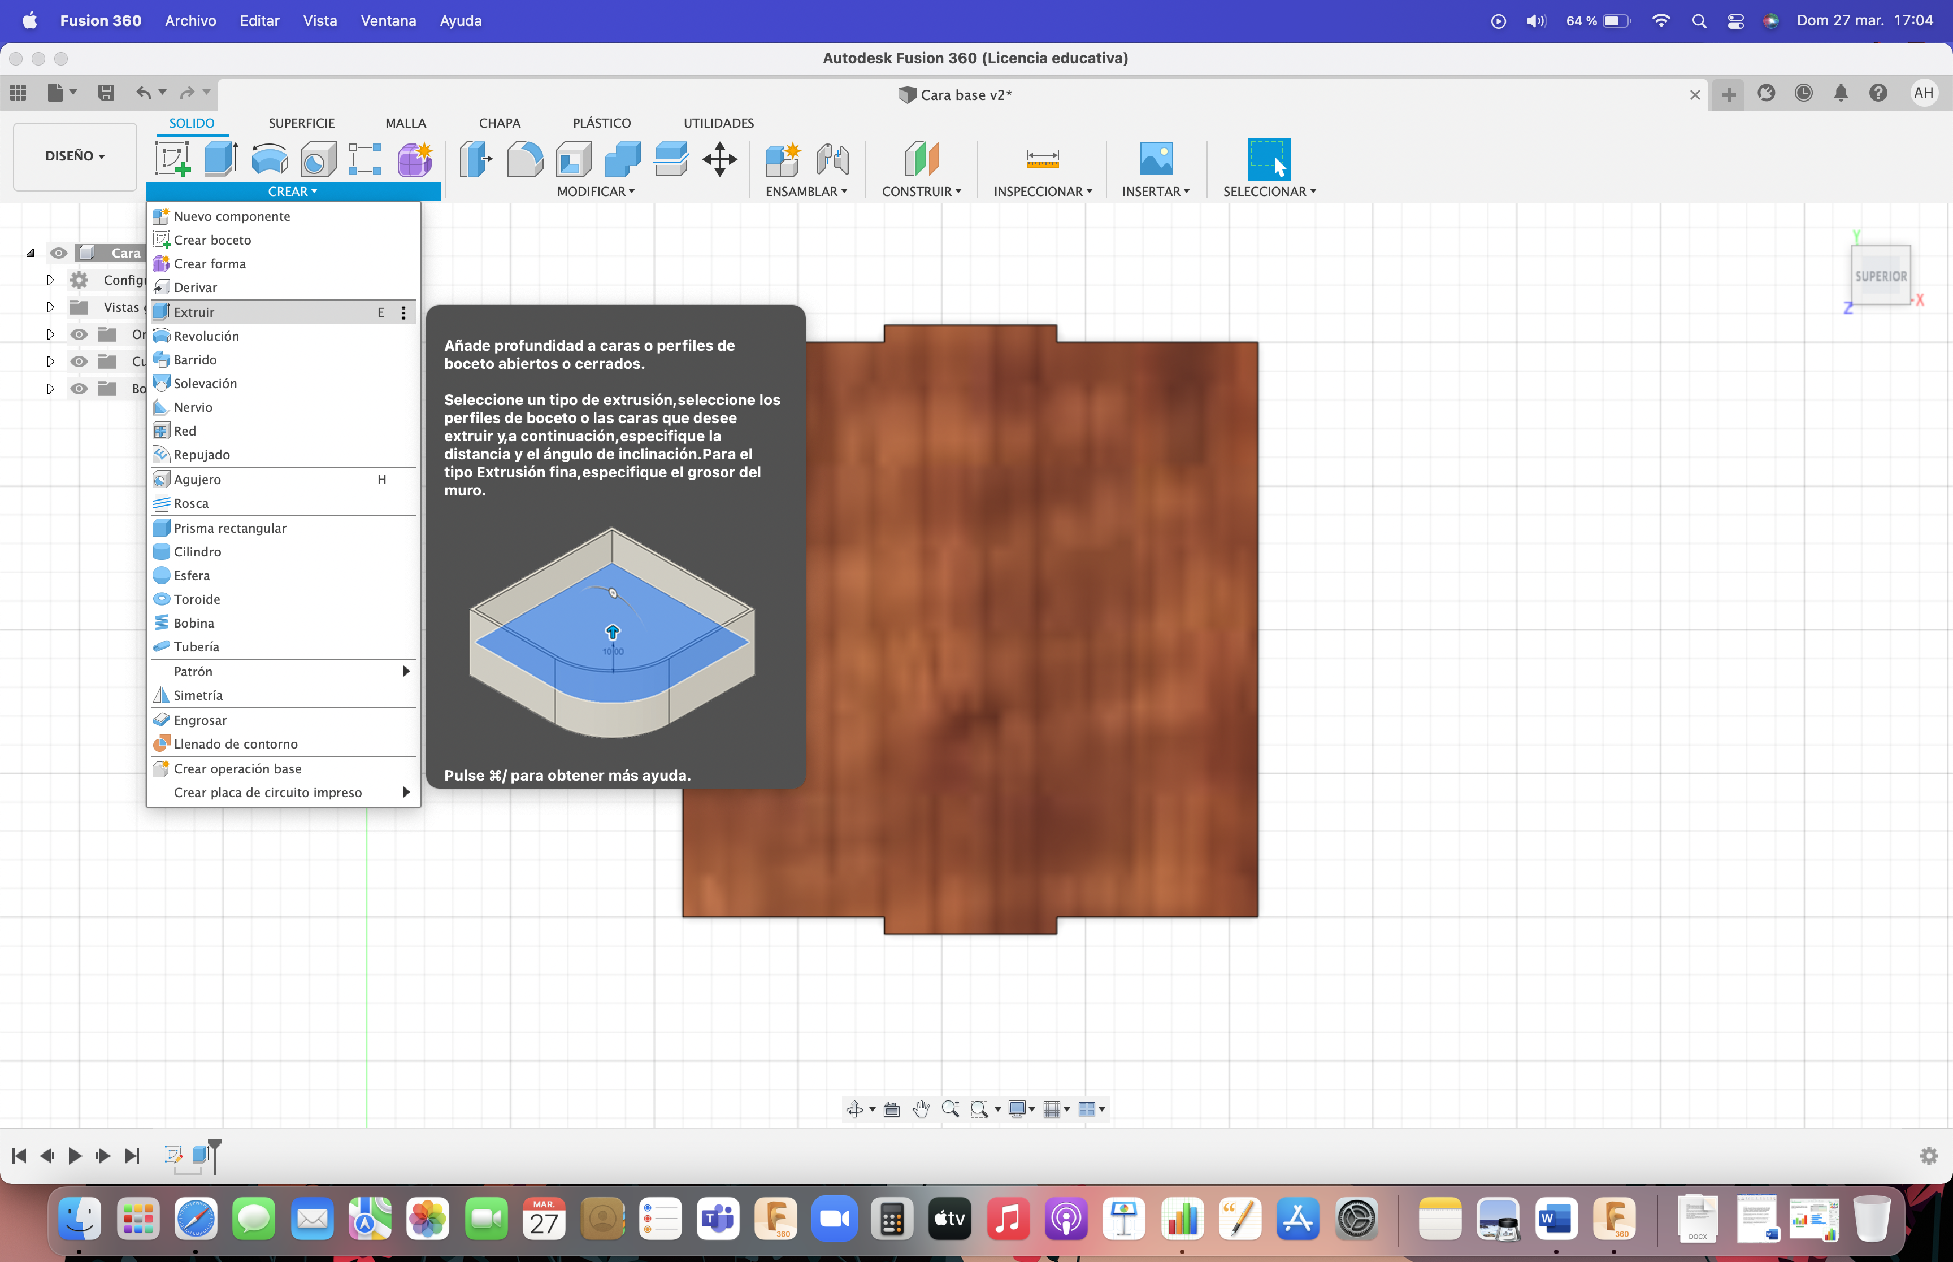Expand the Configu browser node
The width and height of the screenshot is (1953, 1262).
tap(50, 280)
